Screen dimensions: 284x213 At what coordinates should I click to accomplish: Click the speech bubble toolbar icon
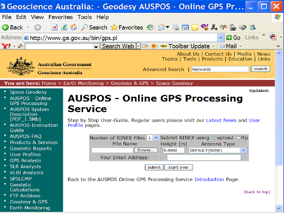[242, 27]
